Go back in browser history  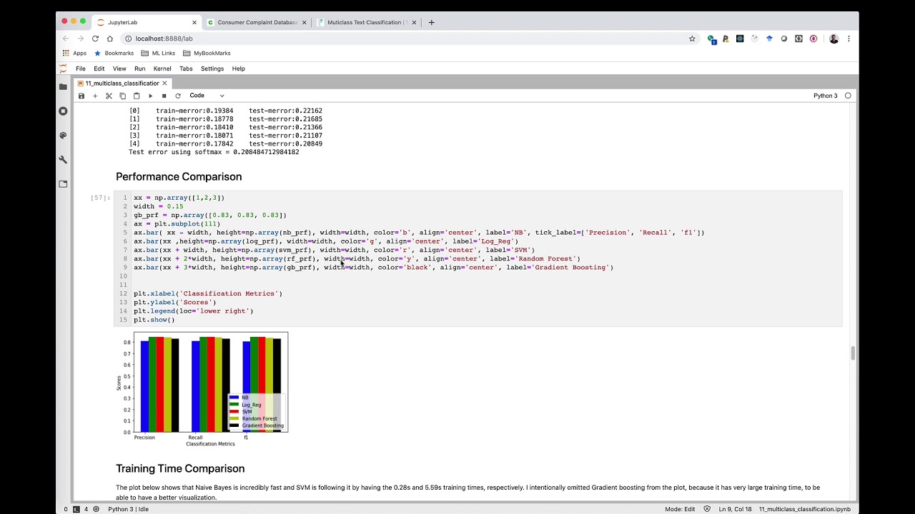click(x=66, y=39)
